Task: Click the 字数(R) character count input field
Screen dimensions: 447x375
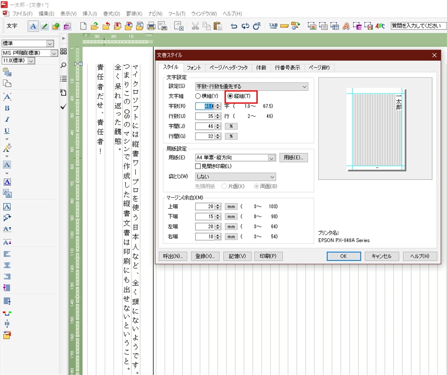Action: [x=204, y=106]
